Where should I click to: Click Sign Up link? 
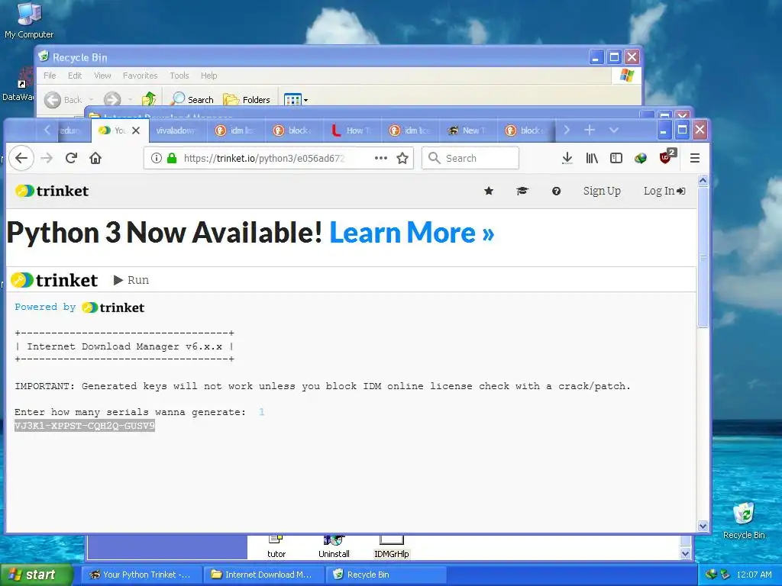pos(602,191)
